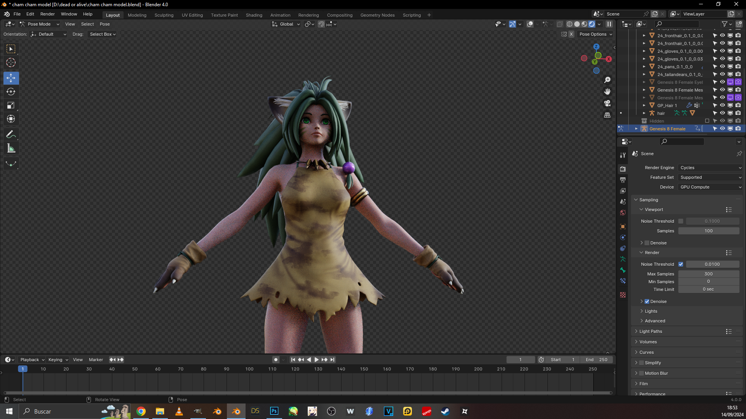The width and height of the screenshot is (746, 419).
Task: Click the Max Samples value field
Action: tap(709, 274)
